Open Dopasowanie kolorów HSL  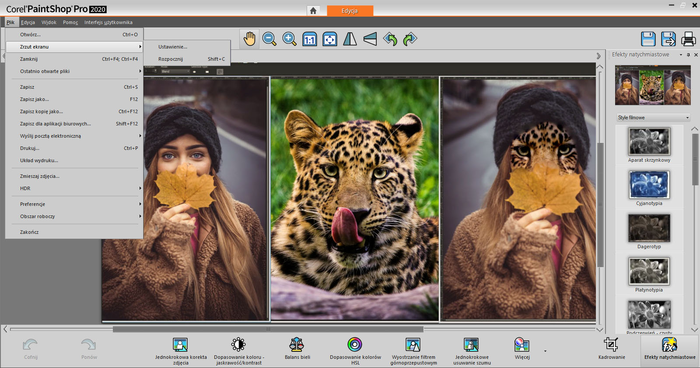click(355, 351)
